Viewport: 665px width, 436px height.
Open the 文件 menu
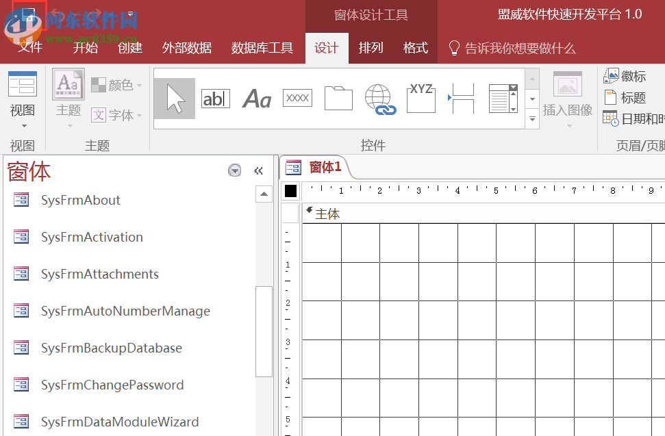click(x=29, y=48)
